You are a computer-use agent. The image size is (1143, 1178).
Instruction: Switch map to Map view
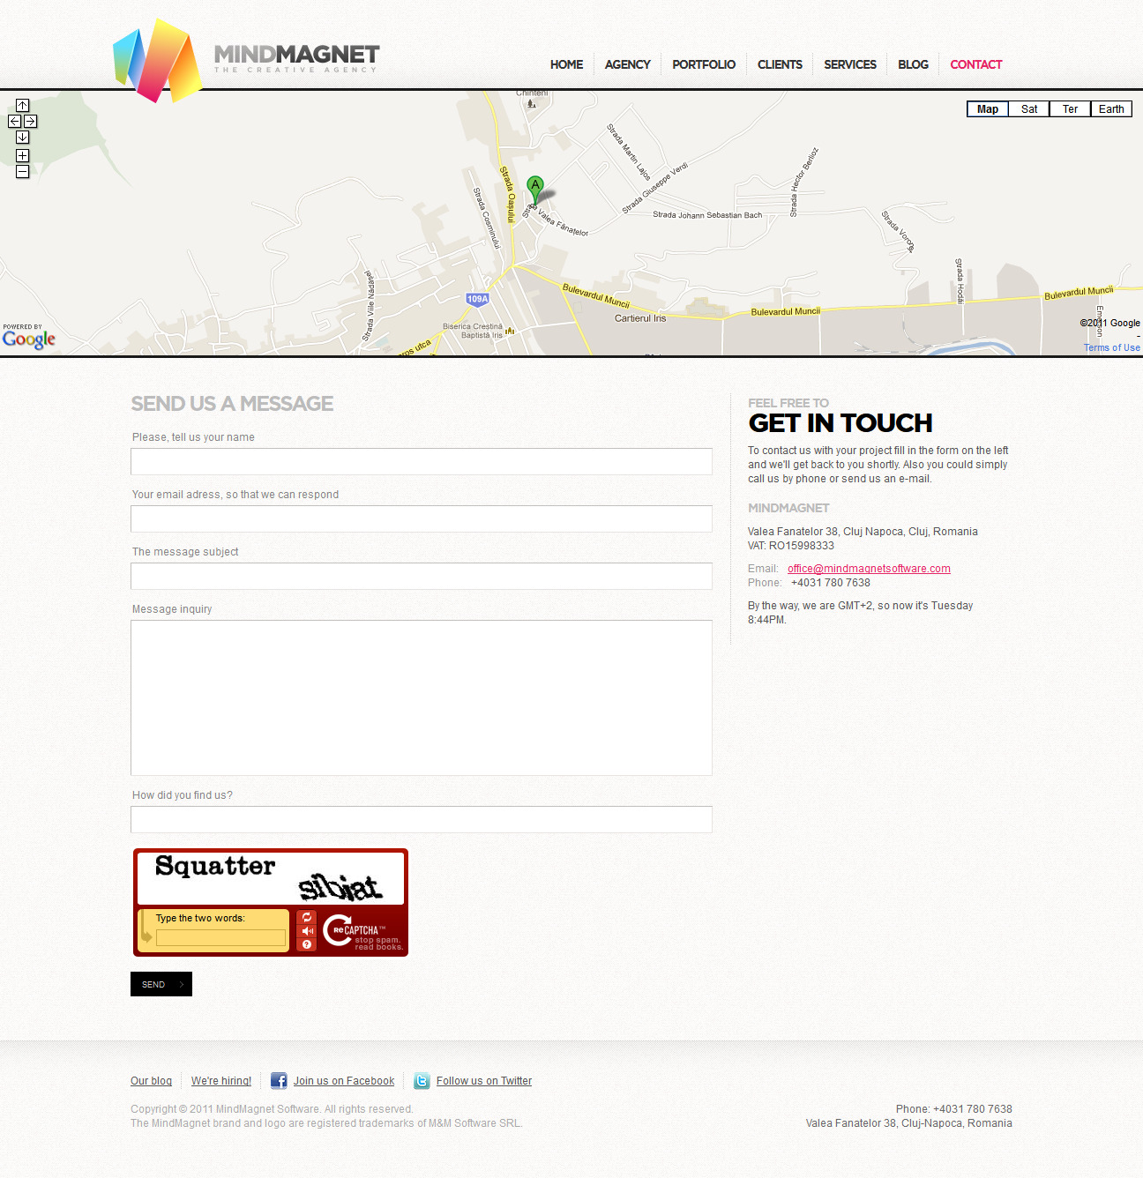click(988, 109)
